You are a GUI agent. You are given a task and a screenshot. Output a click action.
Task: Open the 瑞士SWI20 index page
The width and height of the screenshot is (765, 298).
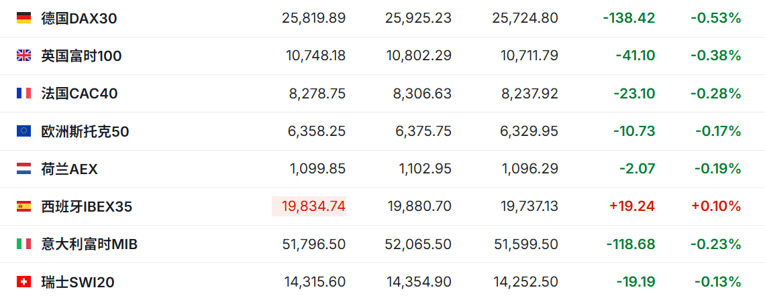pyautogui.click(x=78, y=281)
